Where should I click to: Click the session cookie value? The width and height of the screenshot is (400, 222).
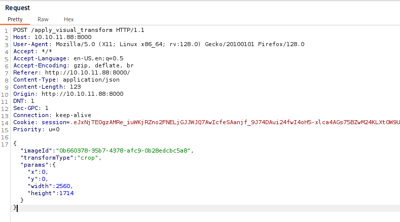point(228,123)
